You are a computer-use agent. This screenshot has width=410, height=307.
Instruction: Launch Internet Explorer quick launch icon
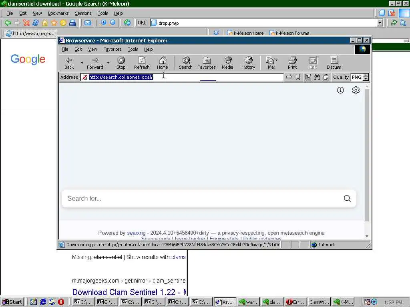(x=43, y=302)
